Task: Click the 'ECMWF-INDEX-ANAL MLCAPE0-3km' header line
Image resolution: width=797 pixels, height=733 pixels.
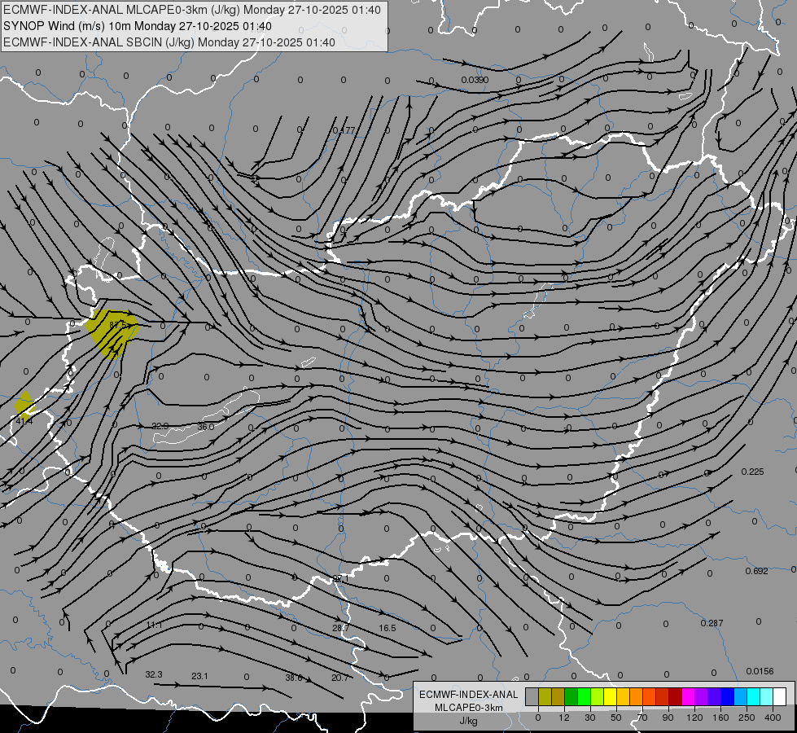Action: pyautogui.click(x=191, y=10)
